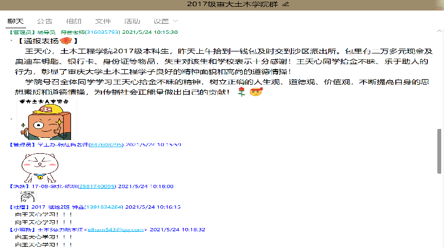
Task: Click timestamp 2021/5/24 10:16:15
Action: click(153, 207)
